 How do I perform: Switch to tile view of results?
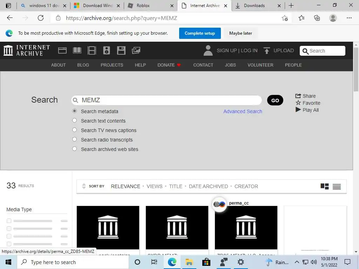(x=325, y=186)
